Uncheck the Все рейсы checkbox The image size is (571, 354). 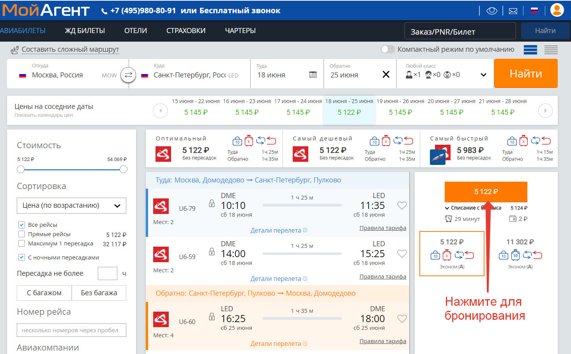pyautogui.click(x=22, y=225)
